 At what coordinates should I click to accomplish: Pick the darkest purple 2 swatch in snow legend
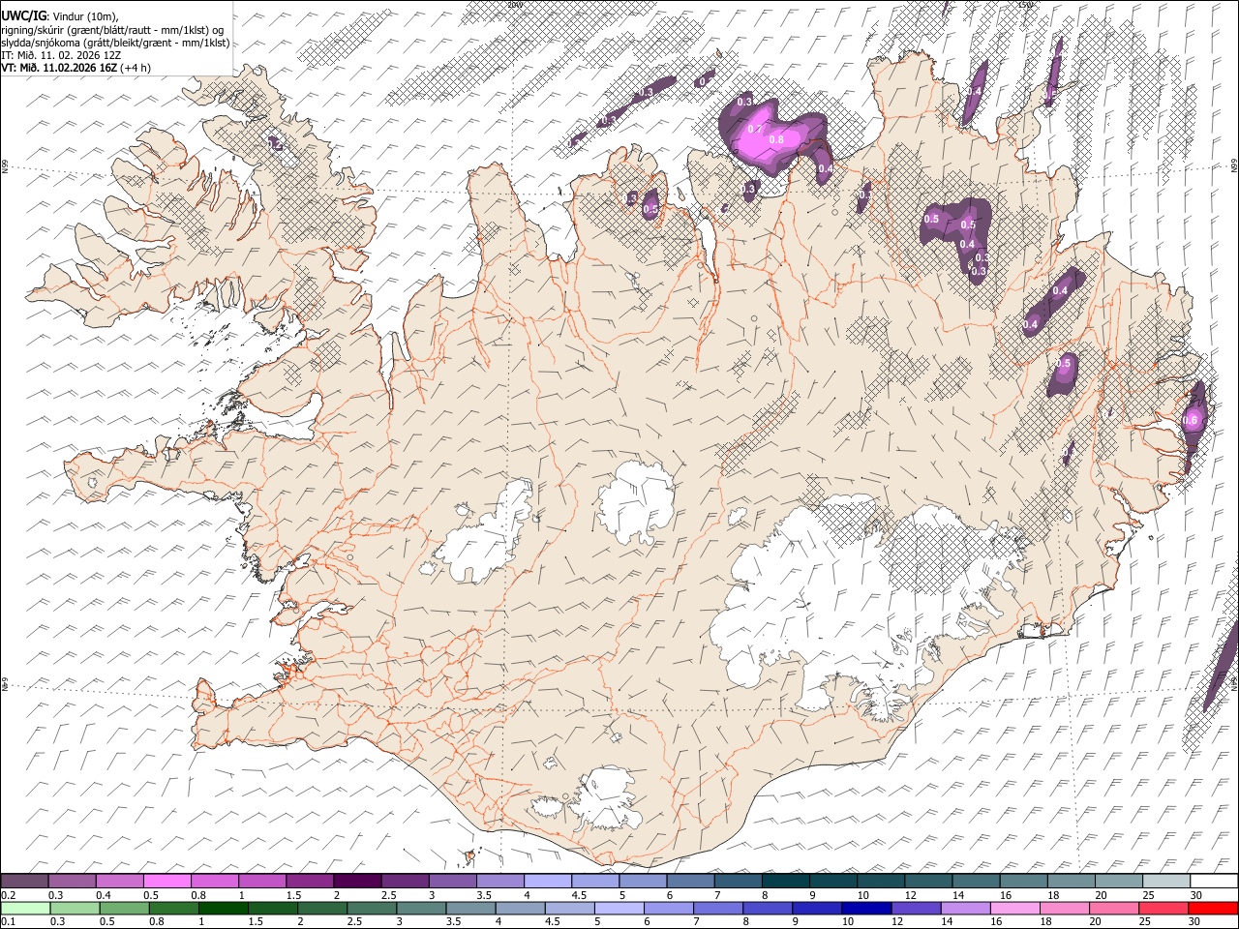click(x=357, y=882)
